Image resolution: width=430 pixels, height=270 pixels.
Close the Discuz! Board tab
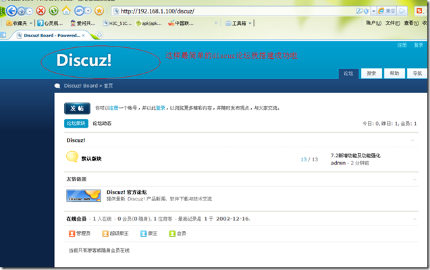coord(84,35)
